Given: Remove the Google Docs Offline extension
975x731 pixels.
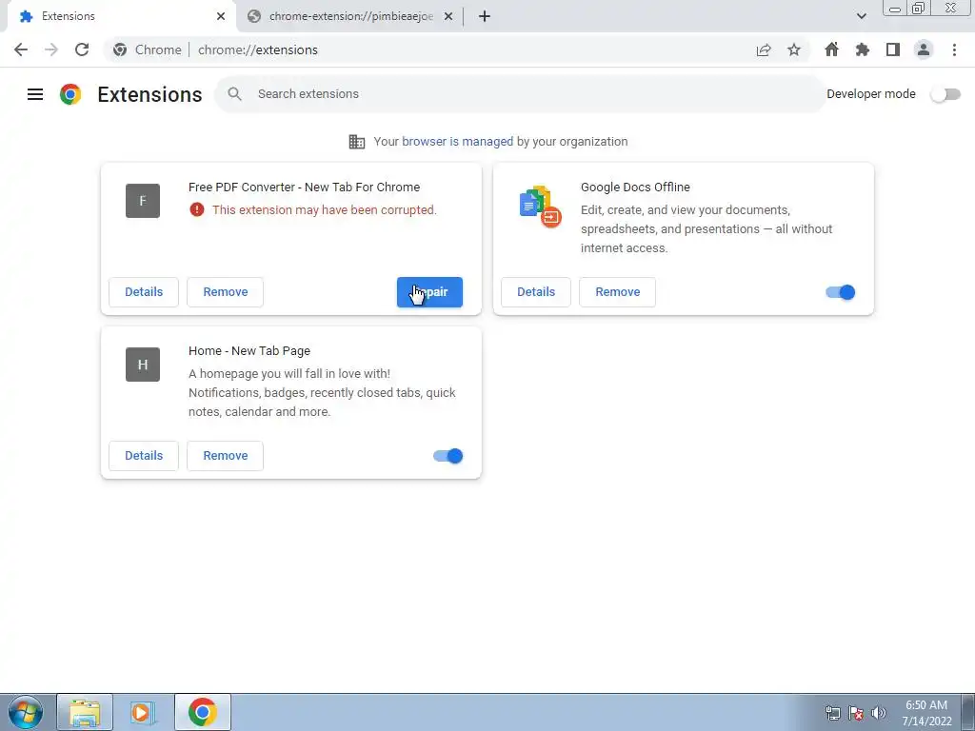Looking at the screenshot, I should pos(617,292).
